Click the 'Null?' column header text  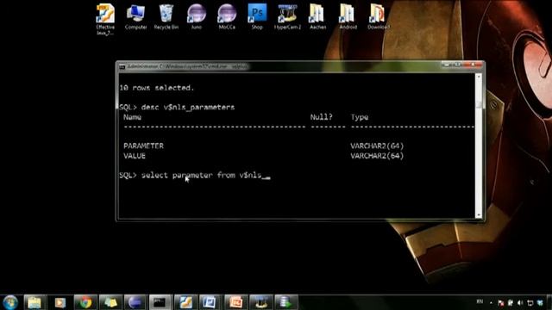321,117
